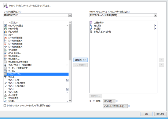
Task: Click the フォント サイズの拡大 icon
Action: pos(5,83)
